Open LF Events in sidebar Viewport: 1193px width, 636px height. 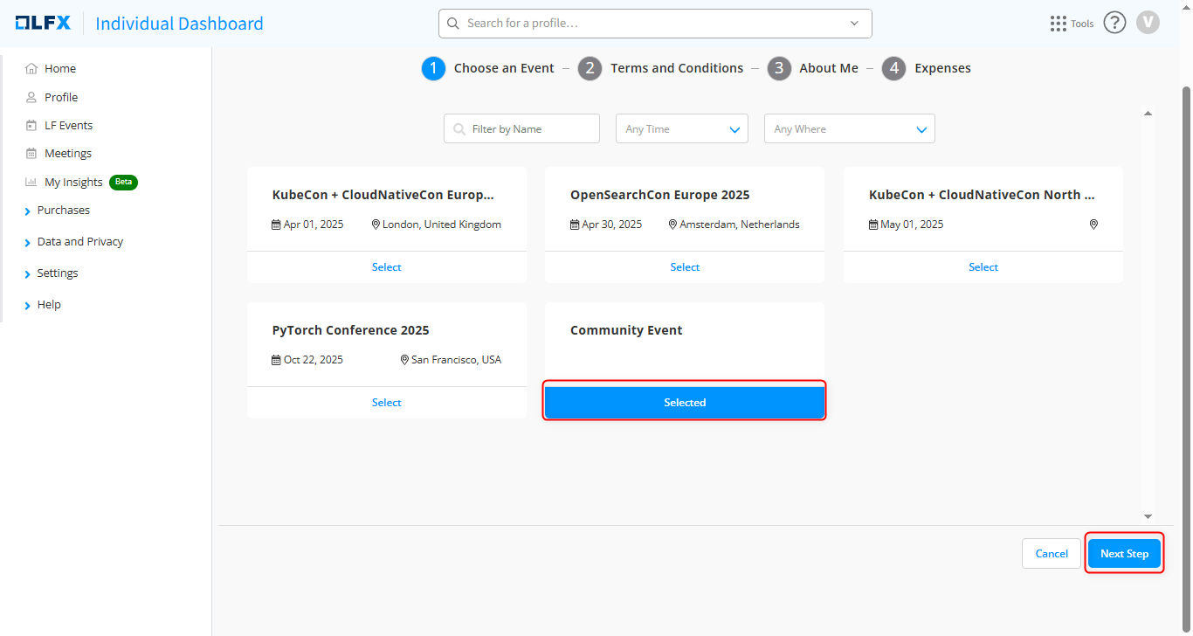coord(68,126)
